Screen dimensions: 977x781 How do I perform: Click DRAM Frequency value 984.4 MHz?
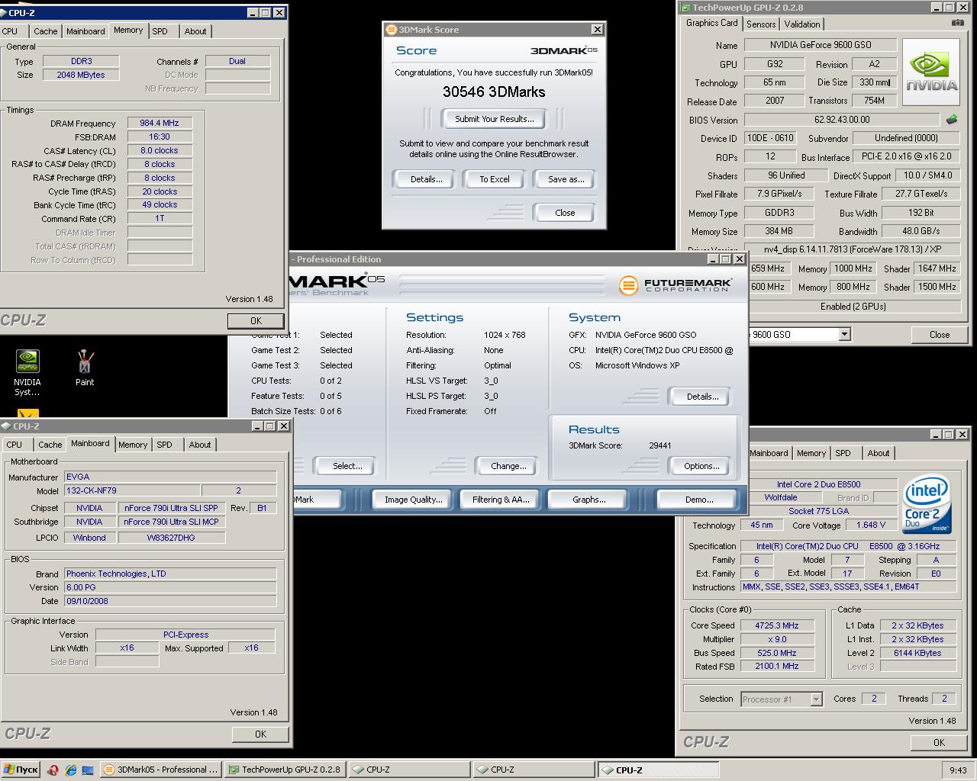pos(160,123)
